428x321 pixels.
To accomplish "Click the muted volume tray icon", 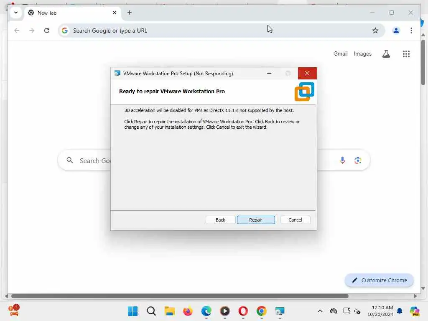I will click(357, 311).
